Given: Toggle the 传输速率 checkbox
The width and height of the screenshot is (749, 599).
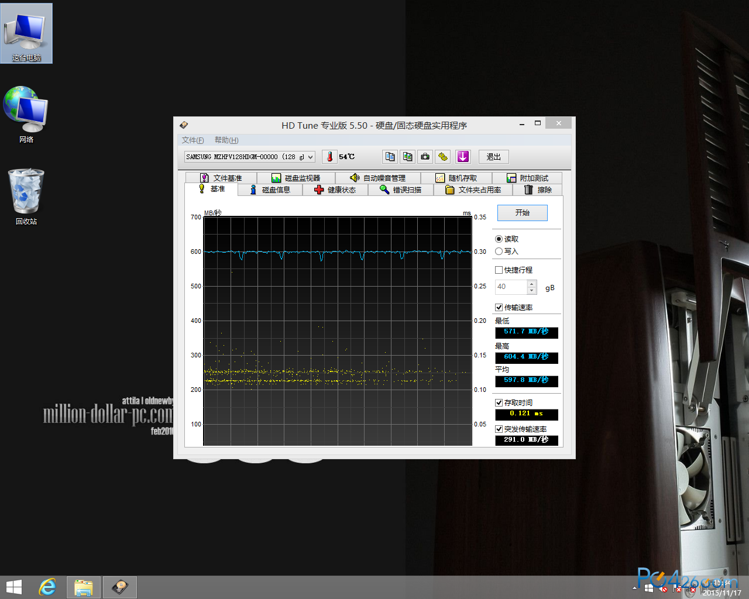Looking at the screenshot, I should [499, 307].
